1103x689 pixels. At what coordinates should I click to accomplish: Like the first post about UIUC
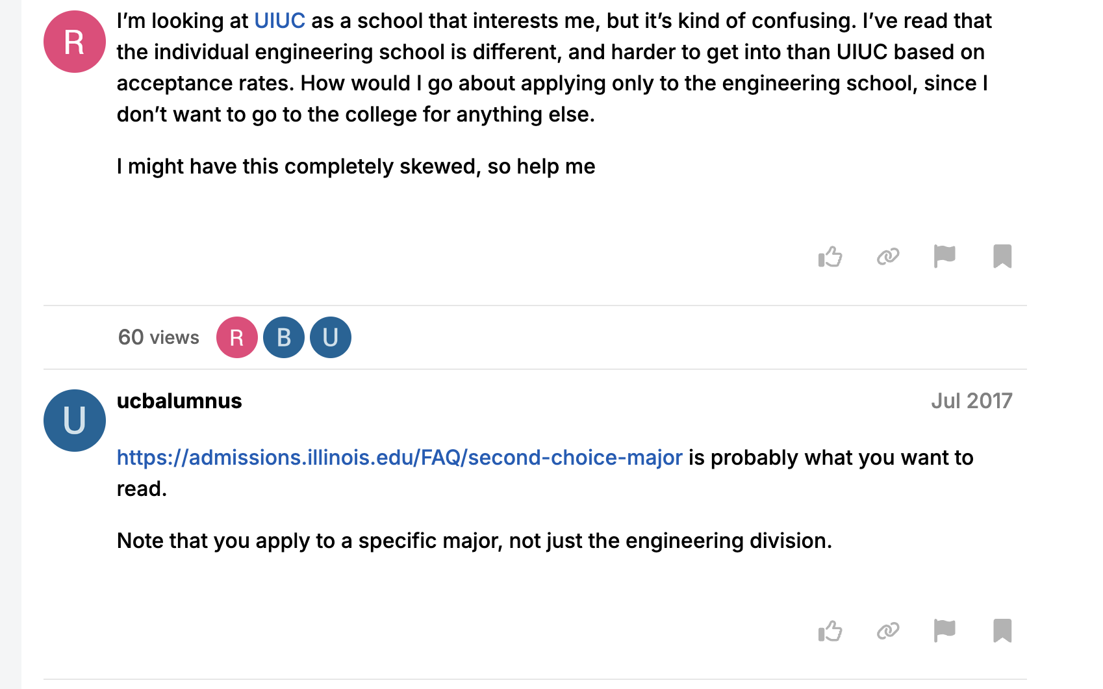coord(830,257)
